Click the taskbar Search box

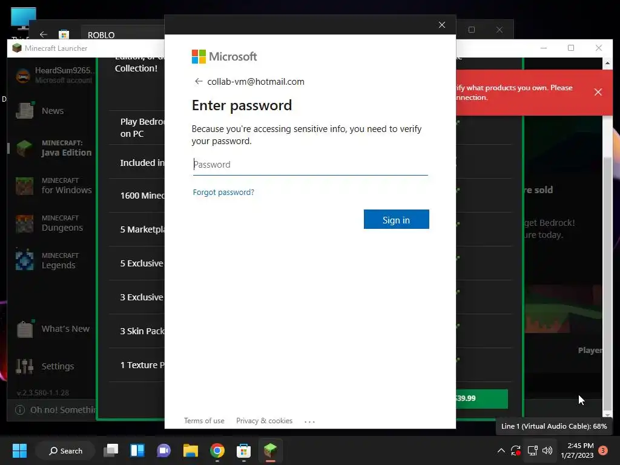(x=65, y=450)
